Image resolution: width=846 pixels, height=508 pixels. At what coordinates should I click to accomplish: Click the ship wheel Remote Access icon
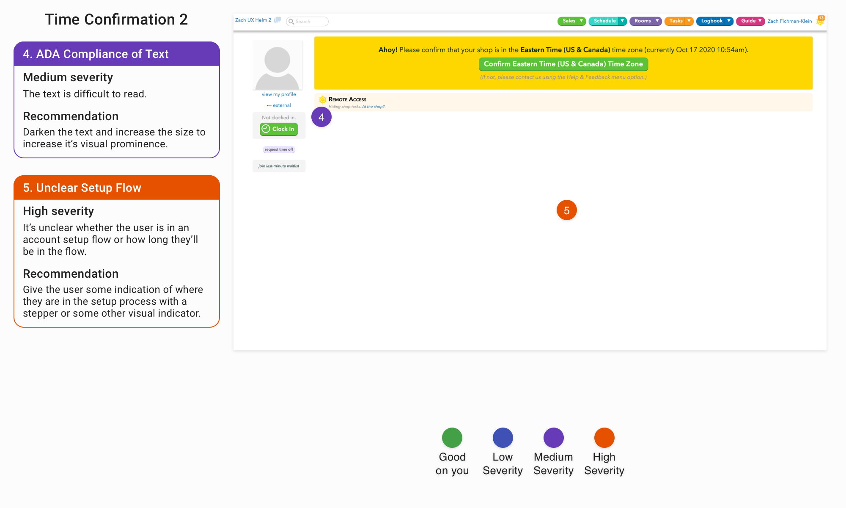coord(323,100)
